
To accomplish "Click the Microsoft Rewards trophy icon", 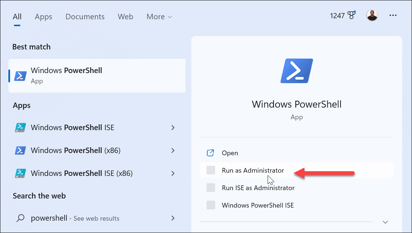I will (x=351, y=15).
